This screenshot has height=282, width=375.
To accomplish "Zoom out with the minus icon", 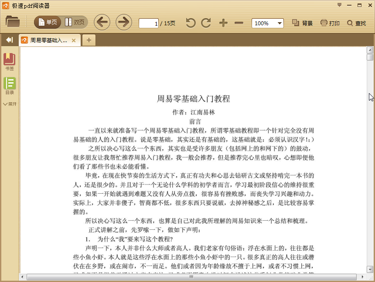I will coord(239,23).
